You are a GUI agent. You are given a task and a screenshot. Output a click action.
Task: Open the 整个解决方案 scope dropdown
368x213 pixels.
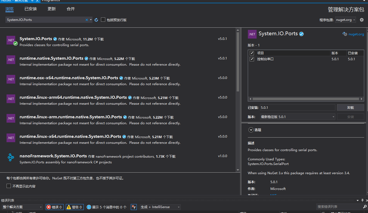(x=22, y=207)
